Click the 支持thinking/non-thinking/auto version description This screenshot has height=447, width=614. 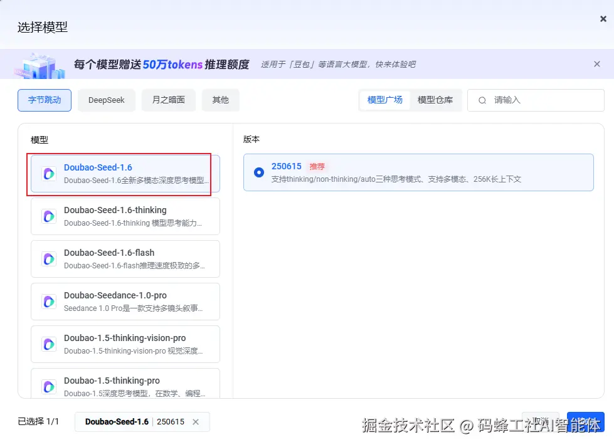[x=396, y=179]
